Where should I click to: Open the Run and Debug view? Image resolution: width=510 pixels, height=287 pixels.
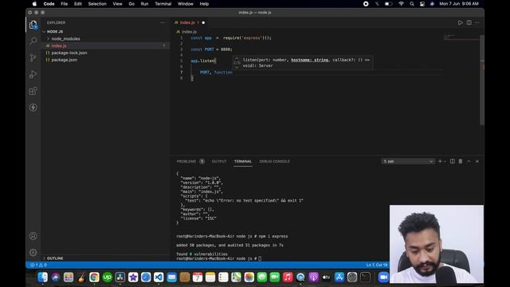33,74
